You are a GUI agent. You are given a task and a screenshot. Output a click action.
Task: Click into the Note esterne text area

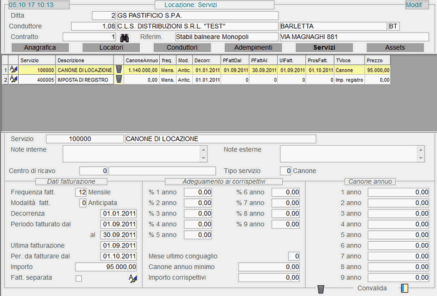click(348, 153)
